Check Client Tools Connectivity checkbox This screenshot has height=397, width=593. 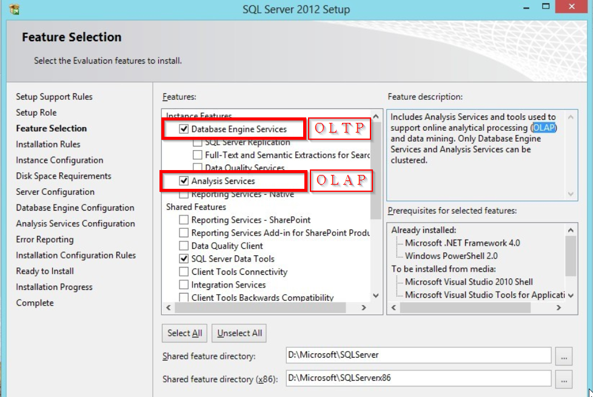(184, 272)
